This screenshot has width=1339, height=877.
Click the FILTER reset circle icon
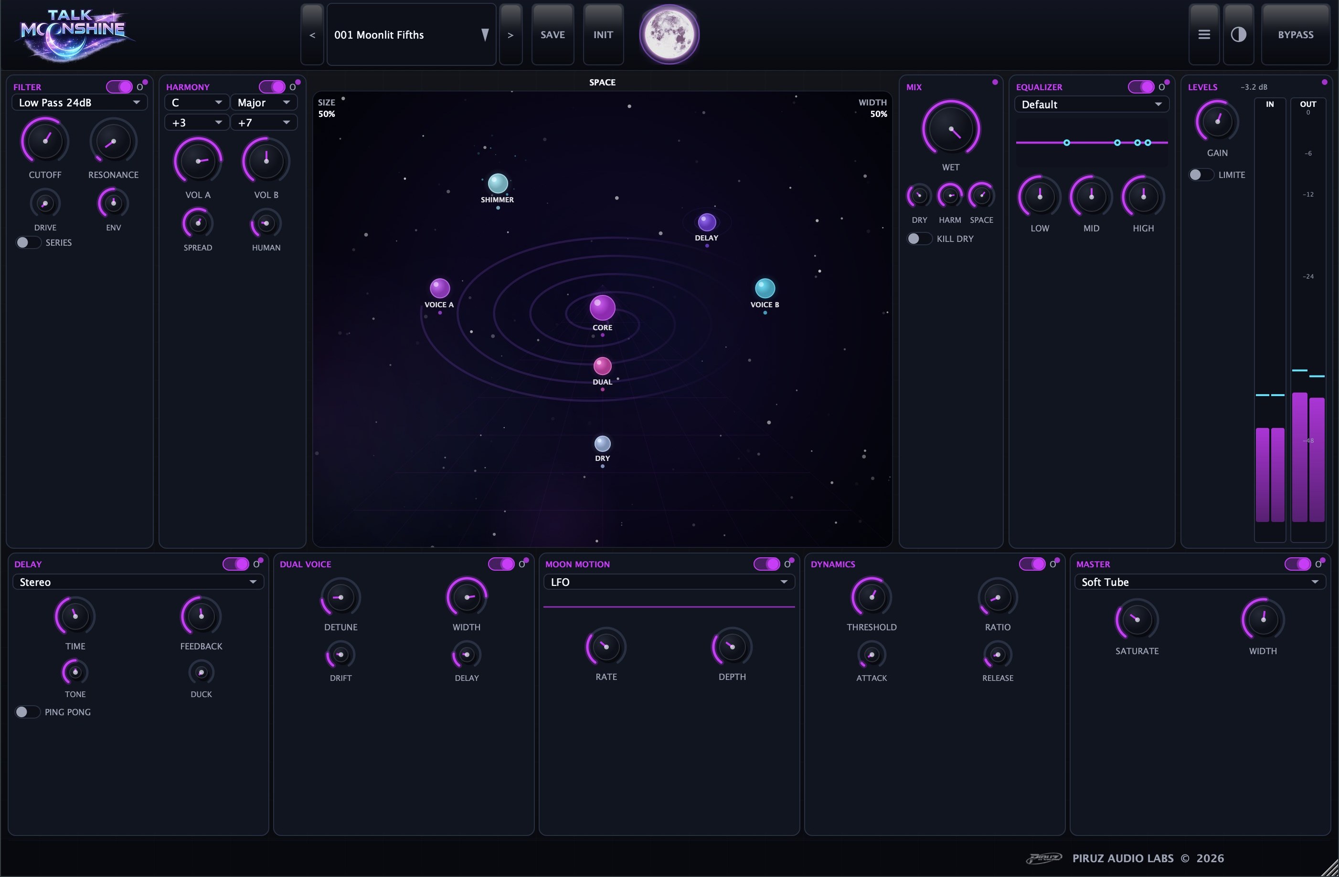(140, 87)
